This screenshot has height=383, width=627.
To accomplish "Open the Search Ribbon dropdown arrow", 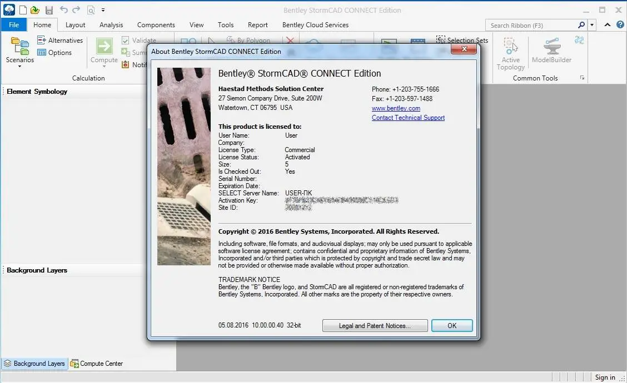I will click(592, 25).
